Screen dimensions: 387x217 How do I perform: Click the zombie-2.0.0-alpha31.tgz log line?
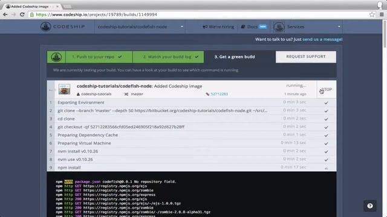[x=133, y=212]
